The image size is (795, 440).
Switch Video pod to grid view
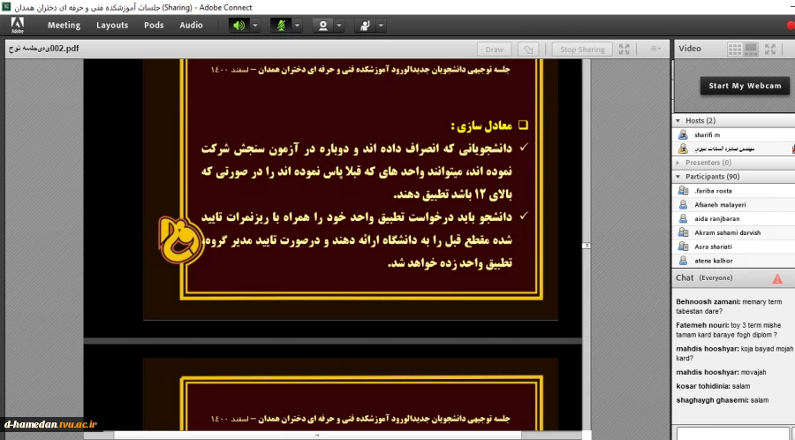[735, 49]
